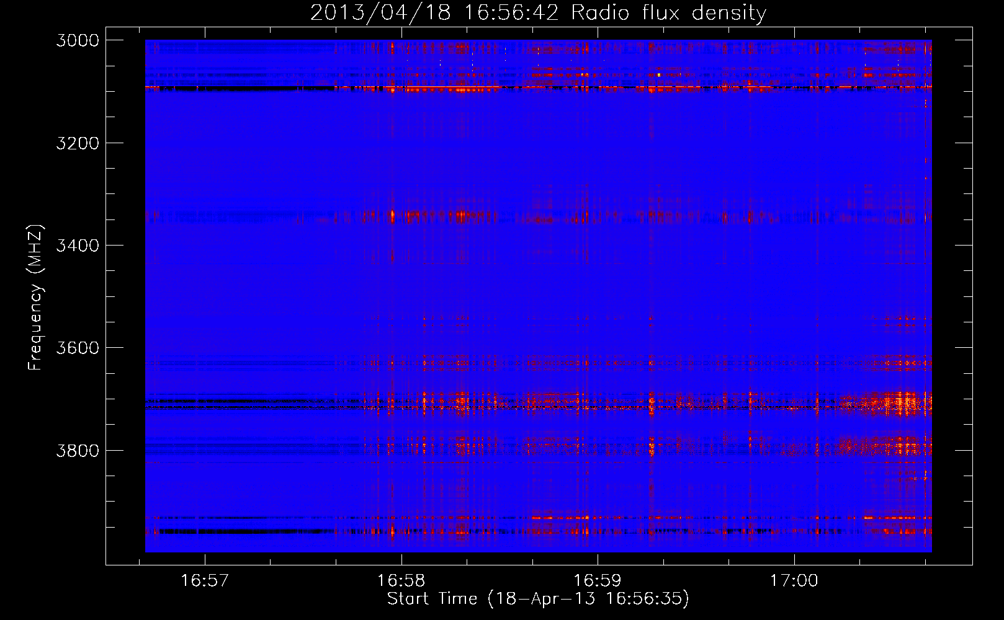Viewport: 1004px width, 620px height.
Task: Click the 16:59 time tick label
Action: coord(597,580)
